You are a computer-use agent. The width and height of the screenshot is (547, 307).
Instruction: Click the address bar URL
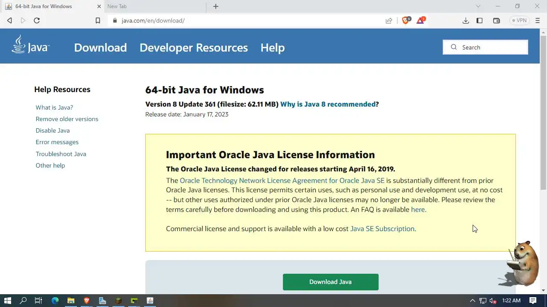[x=153, y=20]
